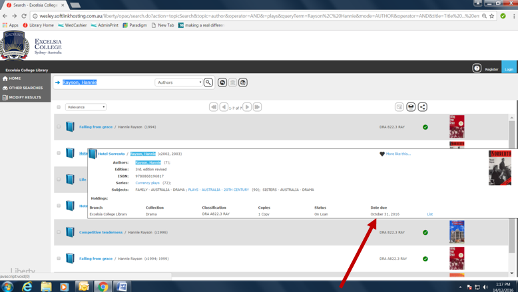Tick checkbox for Falling from grace (1994)
This screenshot has height=292, width=518.
pyautogui.click(x=59, y=126)
